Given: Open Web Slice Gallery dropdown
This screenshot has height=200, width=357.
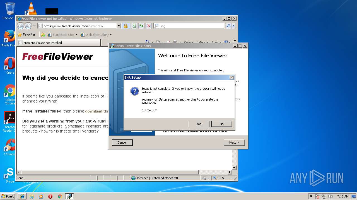Looking at the screenshot, I should point(96,35).
